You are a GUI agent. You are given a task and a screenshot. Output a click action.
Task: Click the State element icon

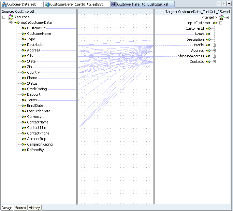pyautogui.click(x=24, y=62)
